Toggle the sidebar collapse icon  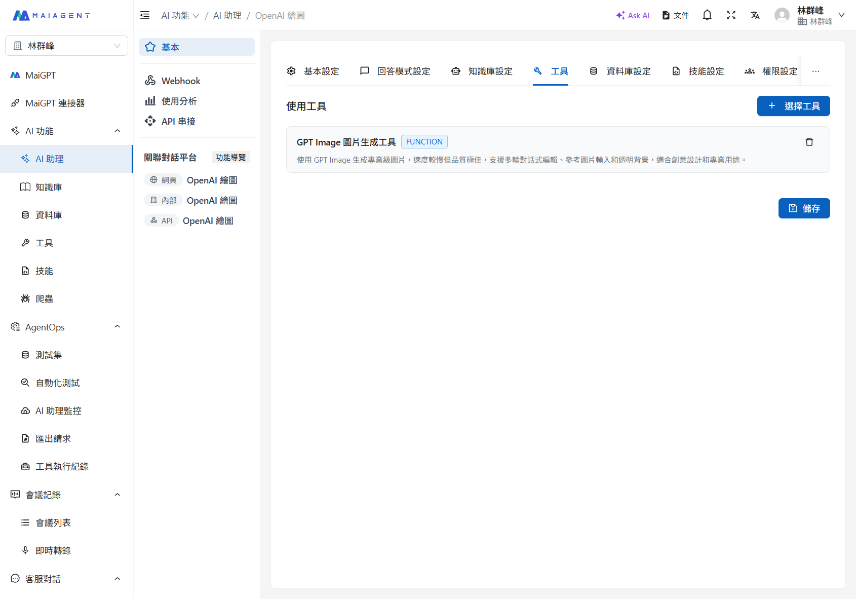[x=144, y=15]
